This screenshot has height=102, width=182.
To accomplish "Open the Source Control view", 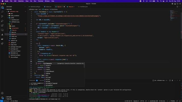I will (2, 16).
